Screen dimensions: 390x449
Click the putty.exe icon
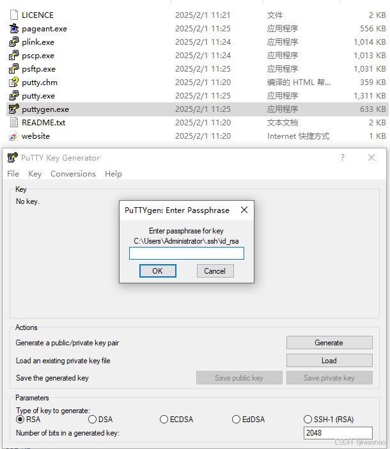(x=13, y=96)
